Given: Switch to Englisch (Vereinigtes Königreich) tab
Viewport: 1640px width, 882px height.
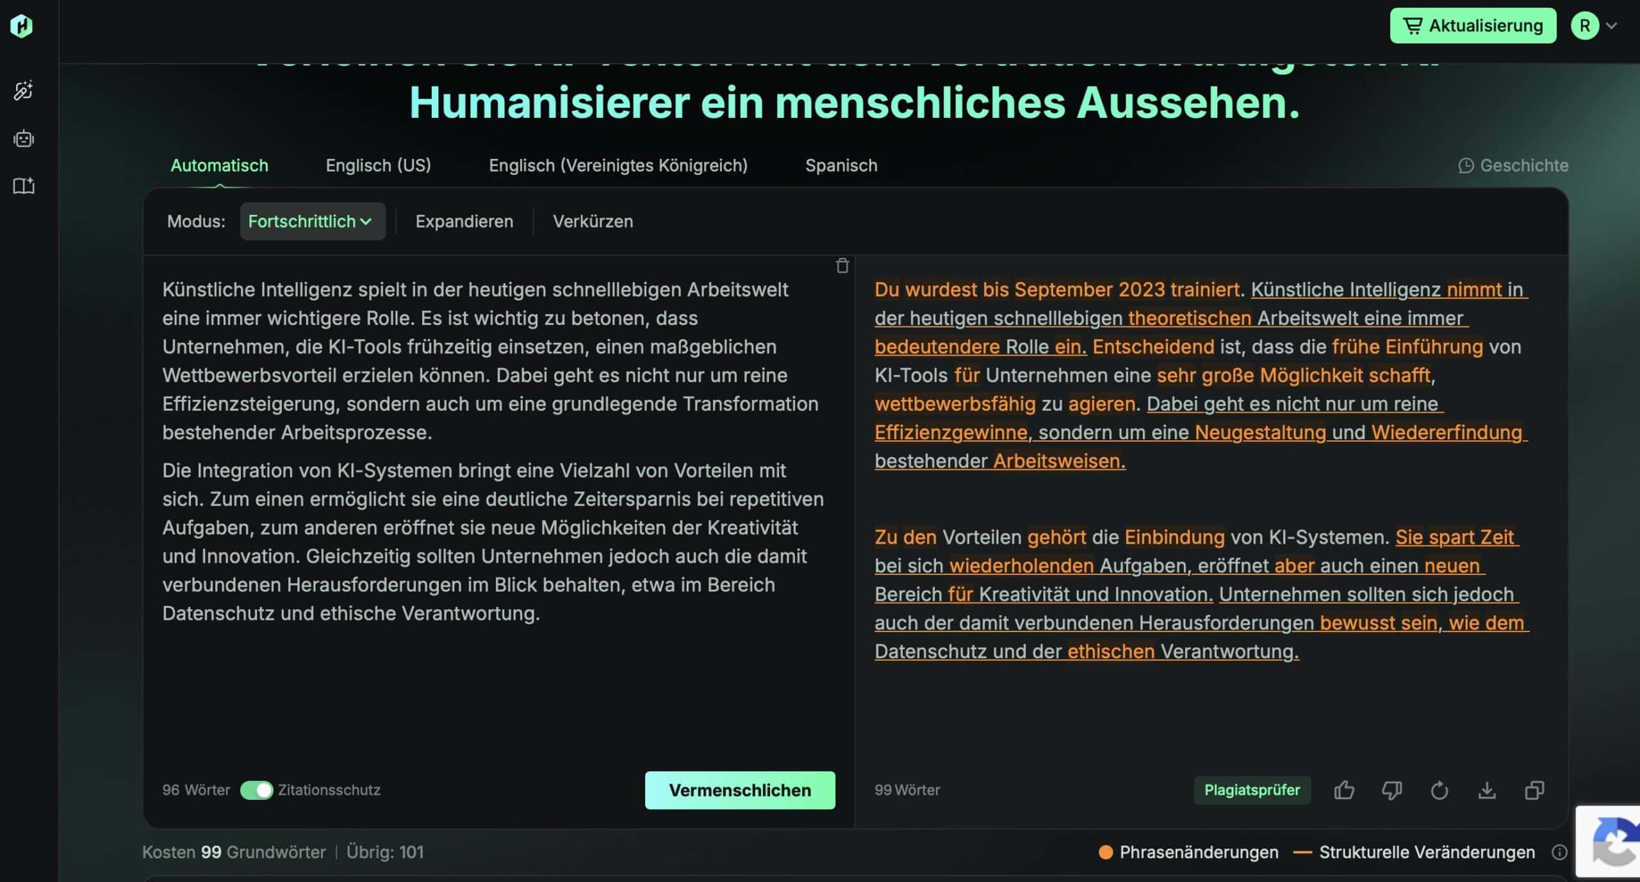Looking at the screenshot, I should [618, 165].
